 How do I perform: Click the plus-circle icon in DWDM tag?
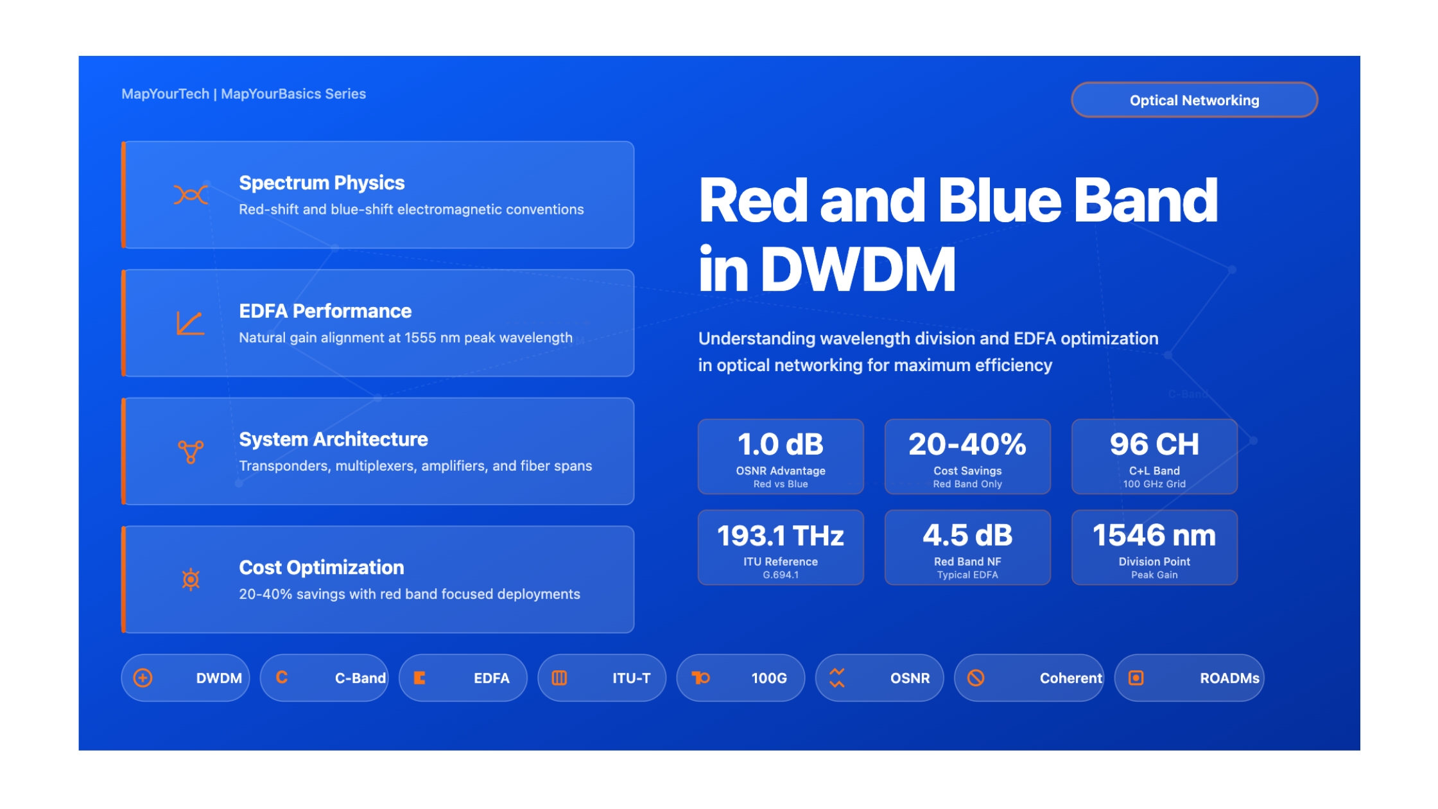(x=143, y=678)
